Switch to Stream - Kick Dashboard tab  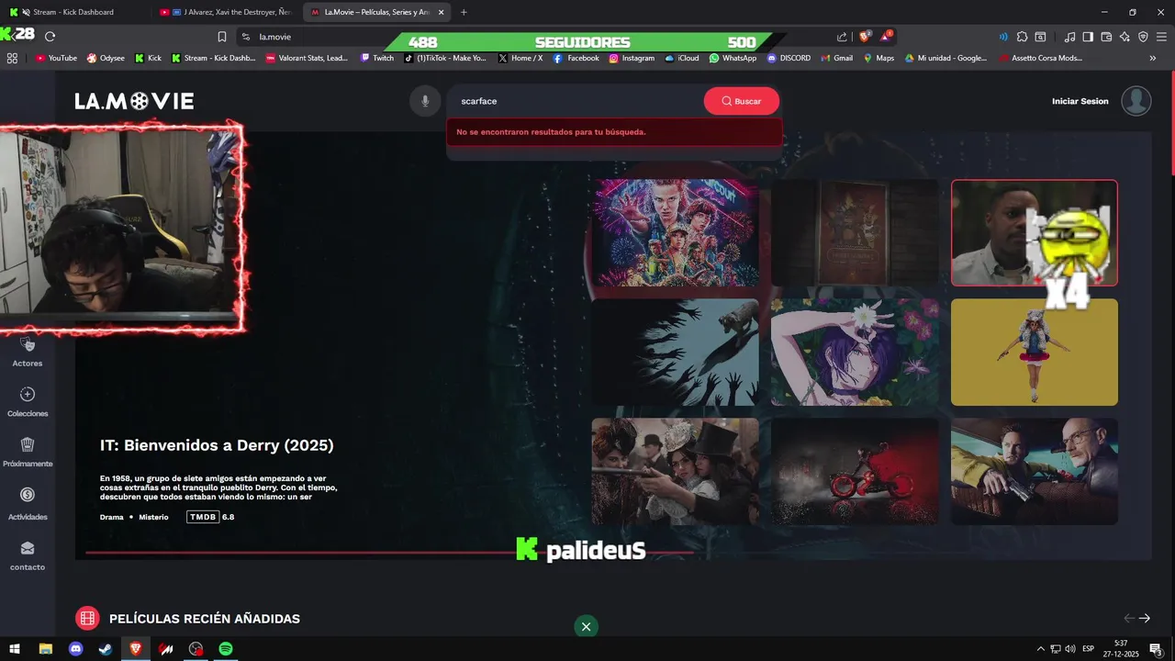73,12
